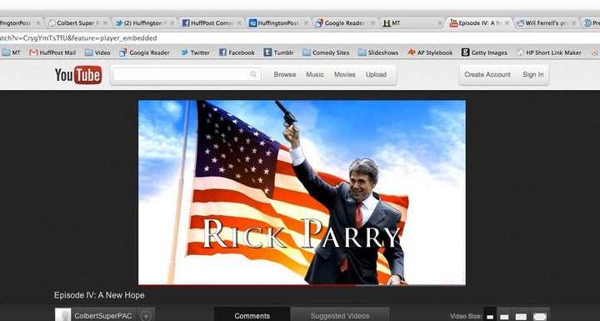Click the video progress bar
The height and width of the screenshot is (321, 600).
click(302, 285)
